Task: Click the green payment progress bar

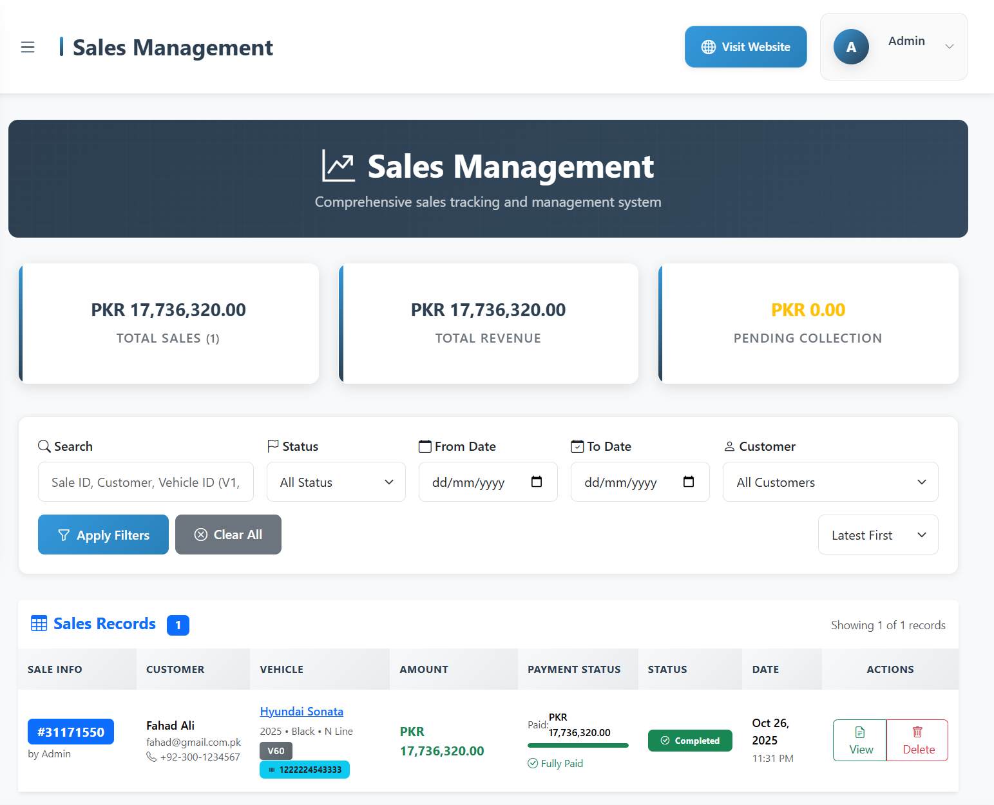Action: [x=578, y=745]
